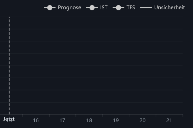Image resolution: width=193 pixels, height=128 pixels.
Task: Toggle the TFS series via its label
Action: click(x=131, y=7)
